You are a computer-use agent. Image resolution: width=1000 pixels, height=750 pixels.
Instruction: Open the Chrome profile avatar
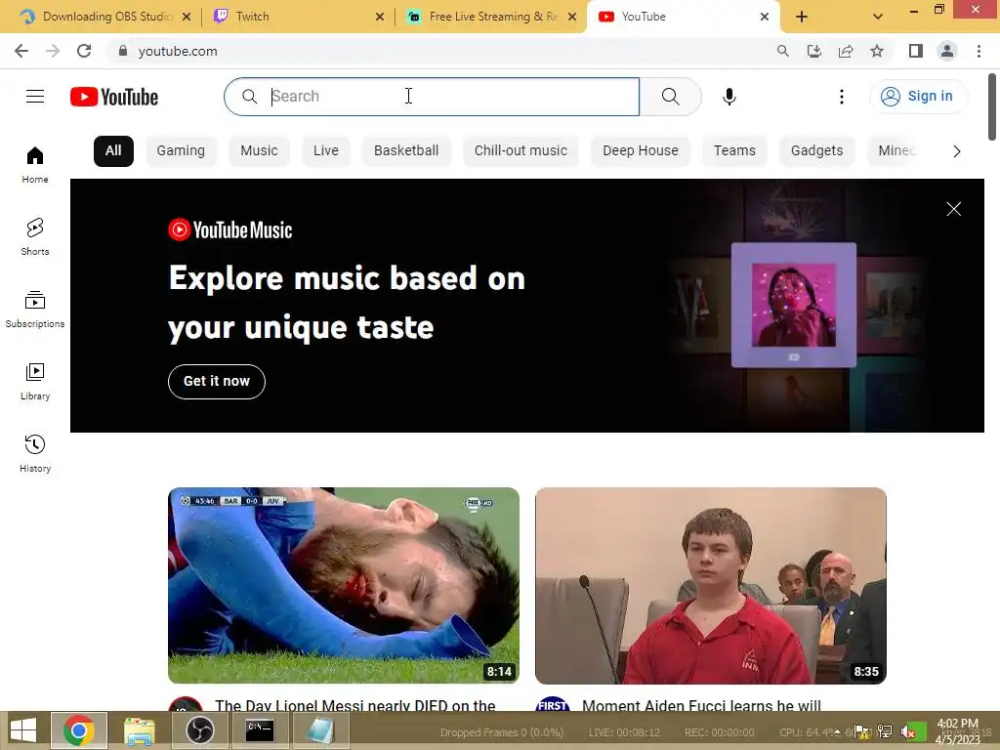[x=947, y=51]
